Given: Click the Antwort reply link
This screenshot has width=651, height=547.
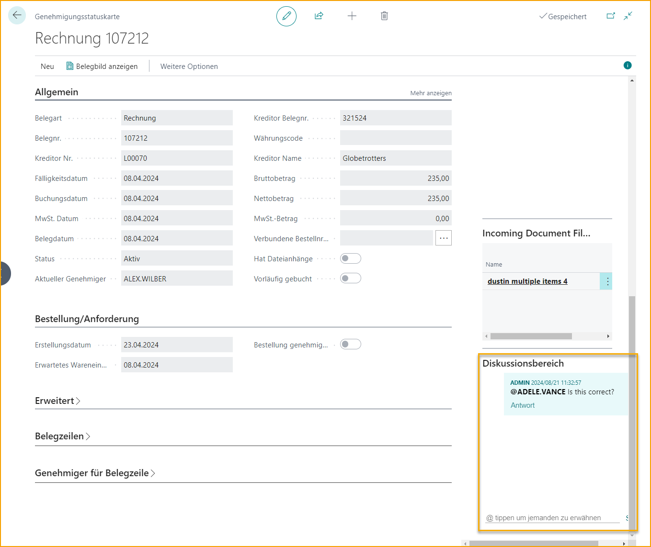Looking at the screenshot, I should tap(523, 405).
